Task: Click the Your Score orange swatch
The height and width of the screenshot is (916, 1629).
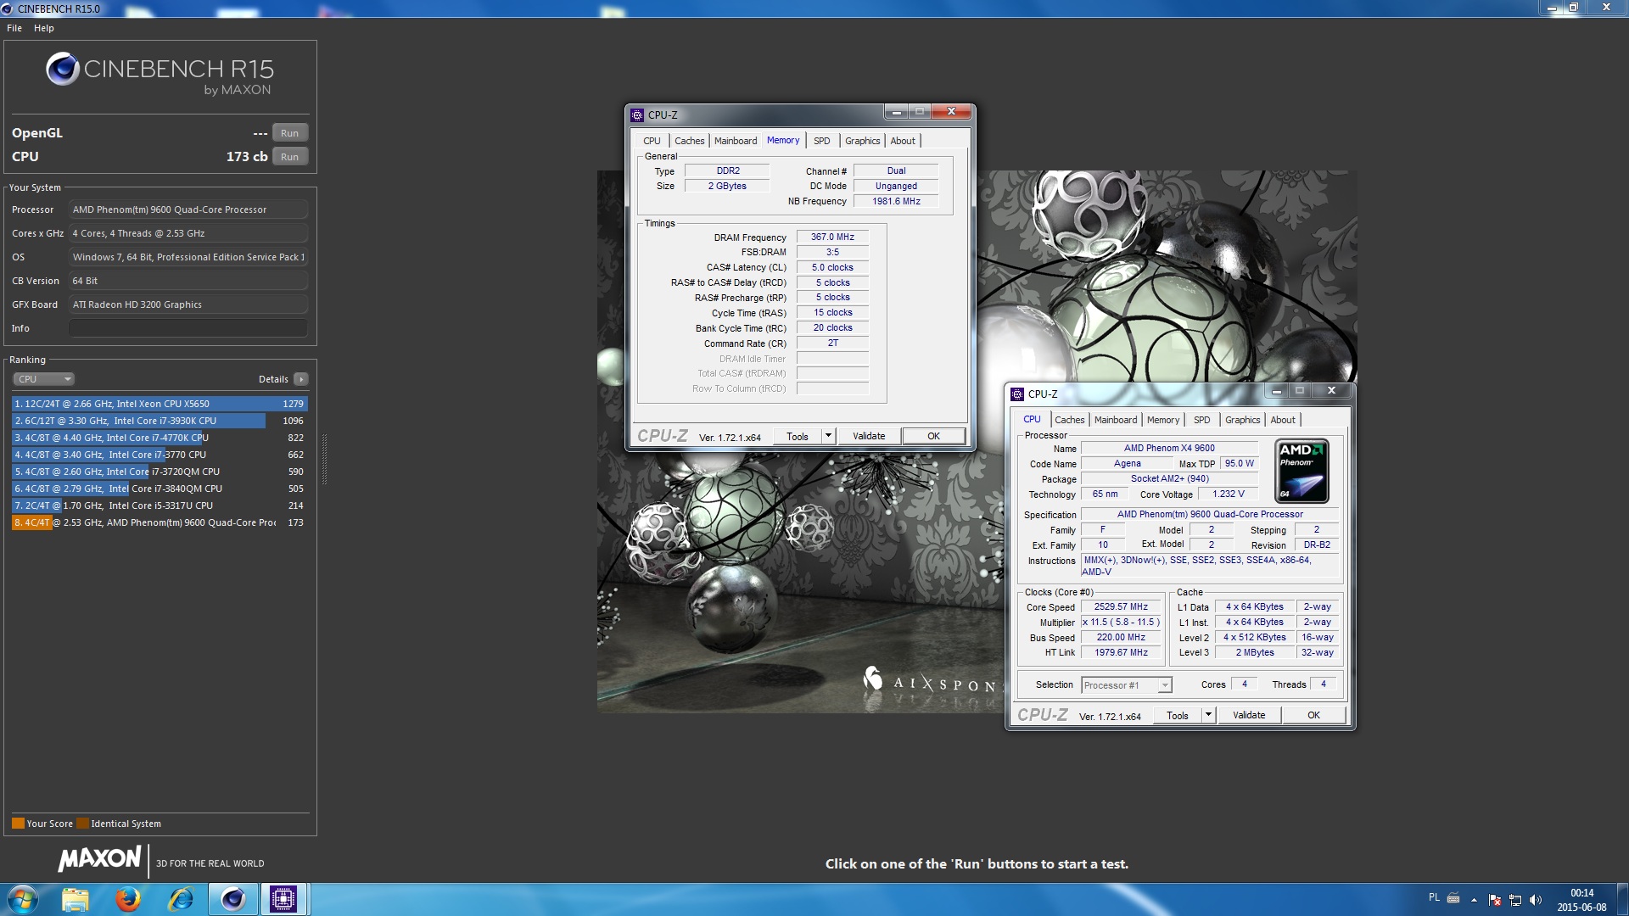Action: (18, 823)
